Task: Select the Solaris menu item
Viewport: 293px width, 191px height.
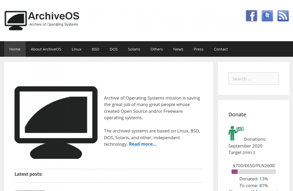Action: click(134, 49)
